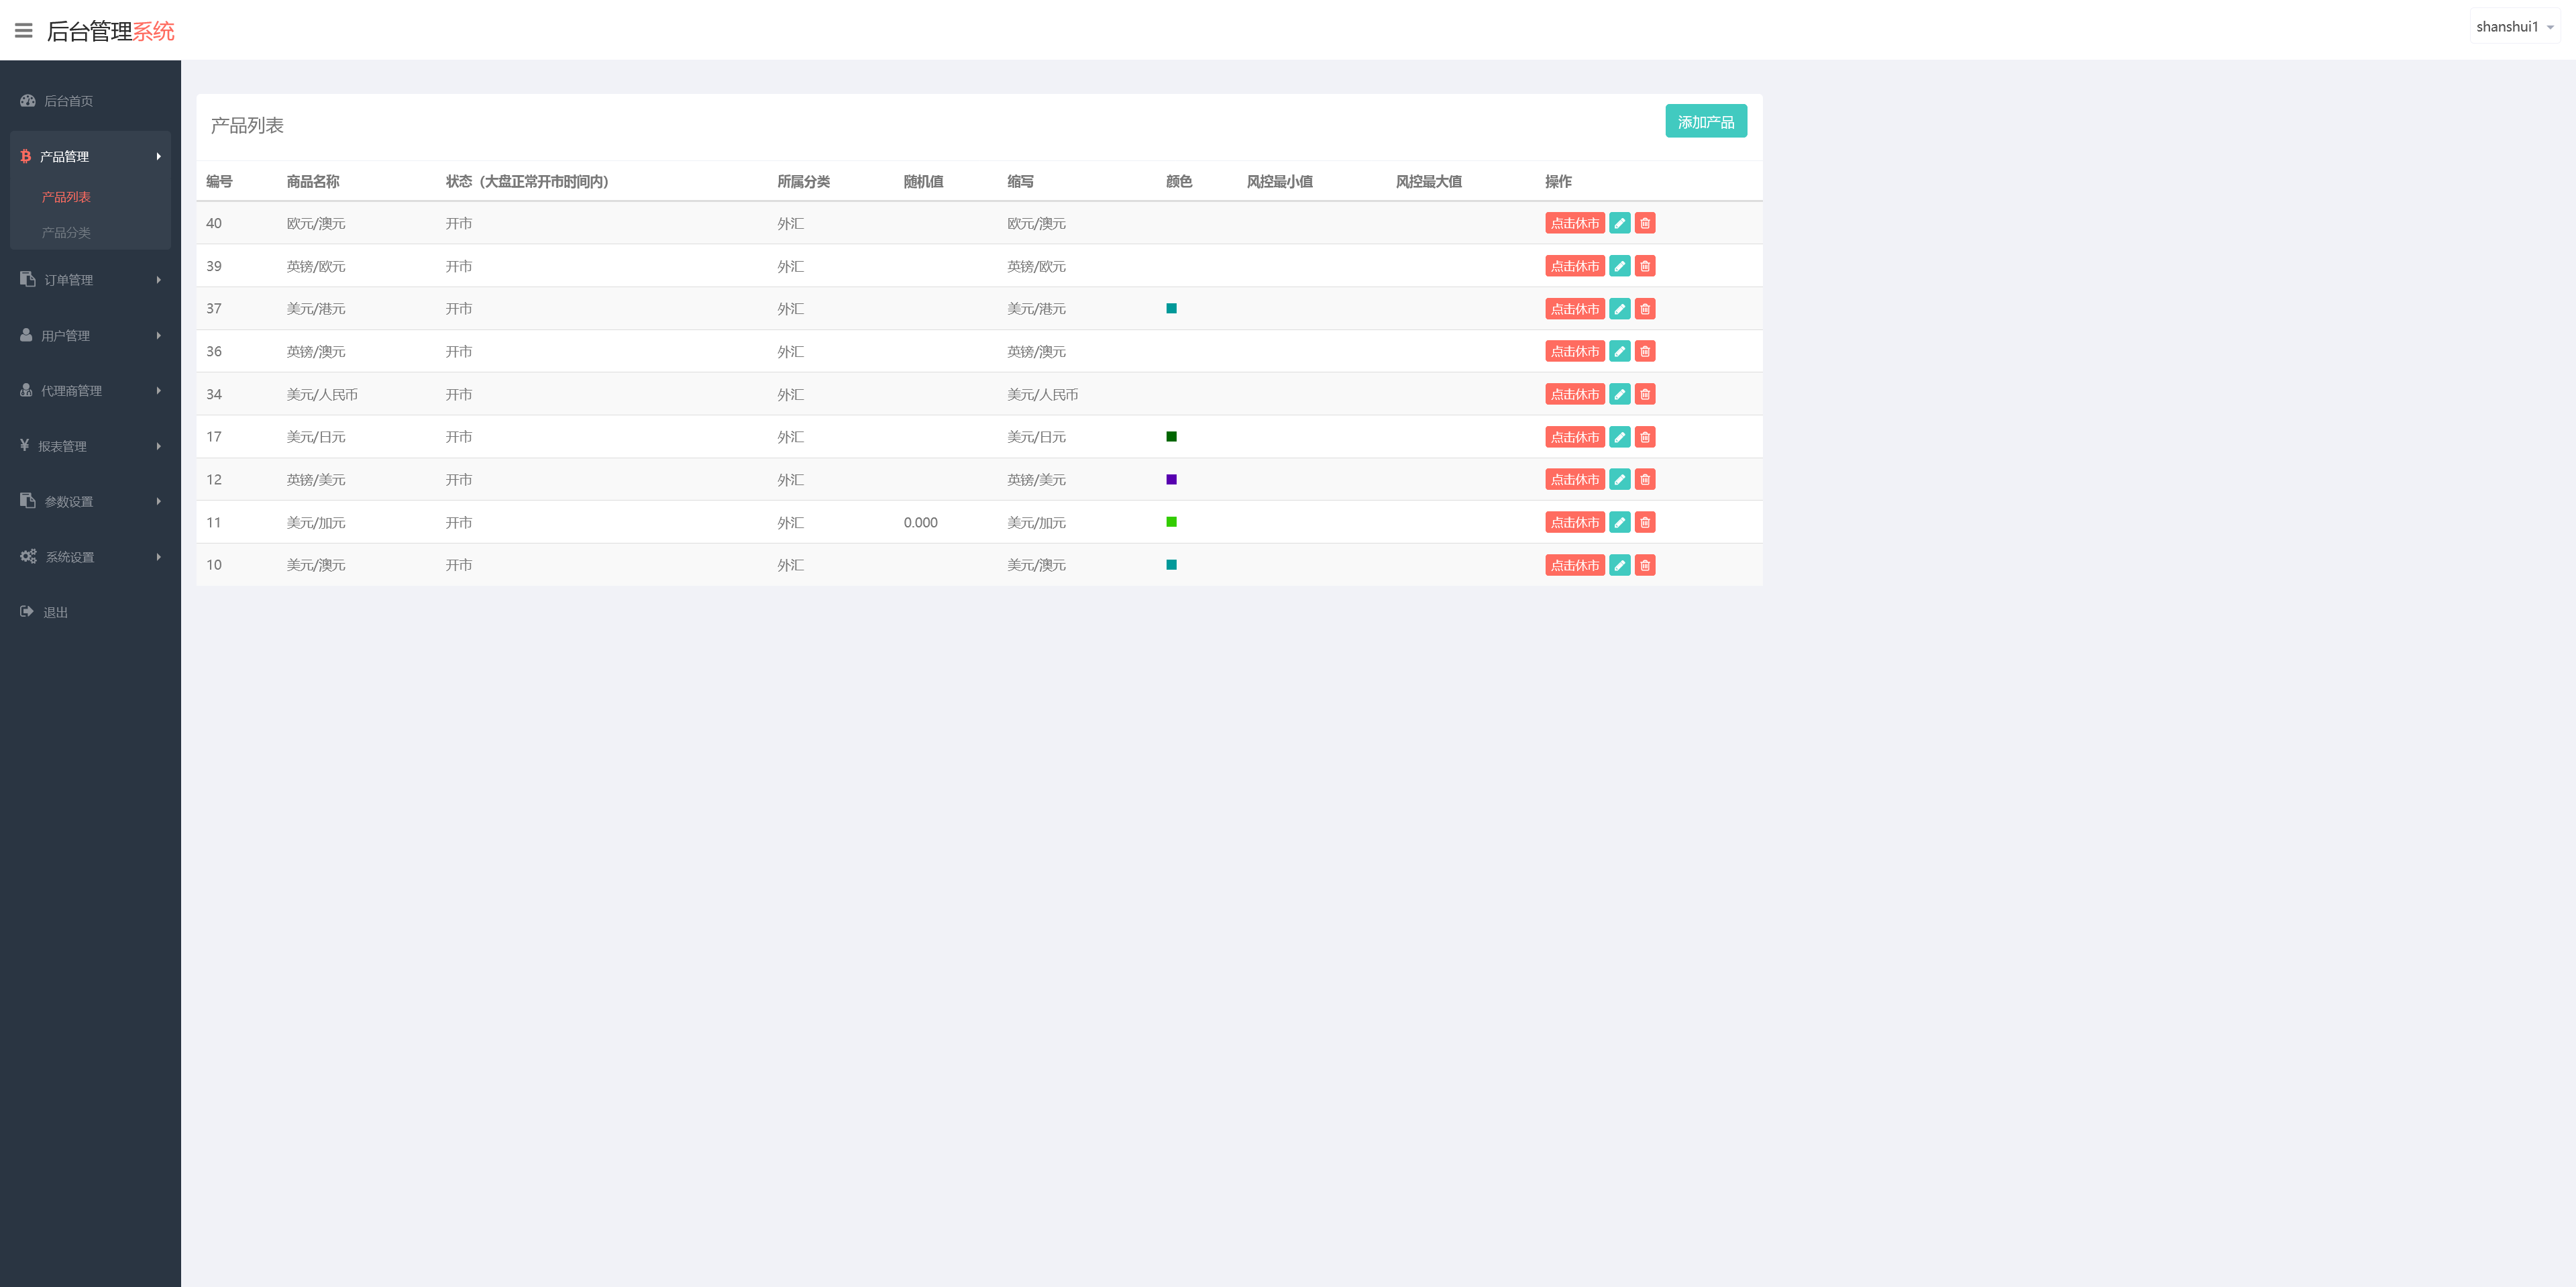Click edit pencil icon for 美元/日元 row
2576x1287 pixels.
[1619, 437]
